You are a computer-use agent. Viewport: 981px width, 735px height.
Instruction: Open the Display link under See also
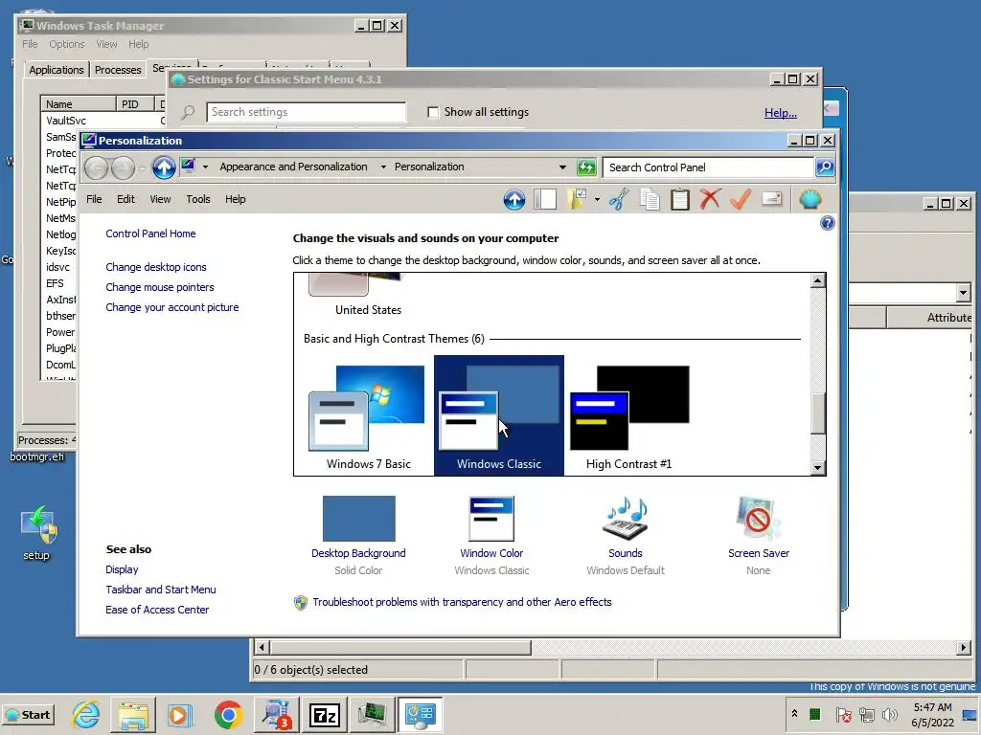[x=122, y=569]
